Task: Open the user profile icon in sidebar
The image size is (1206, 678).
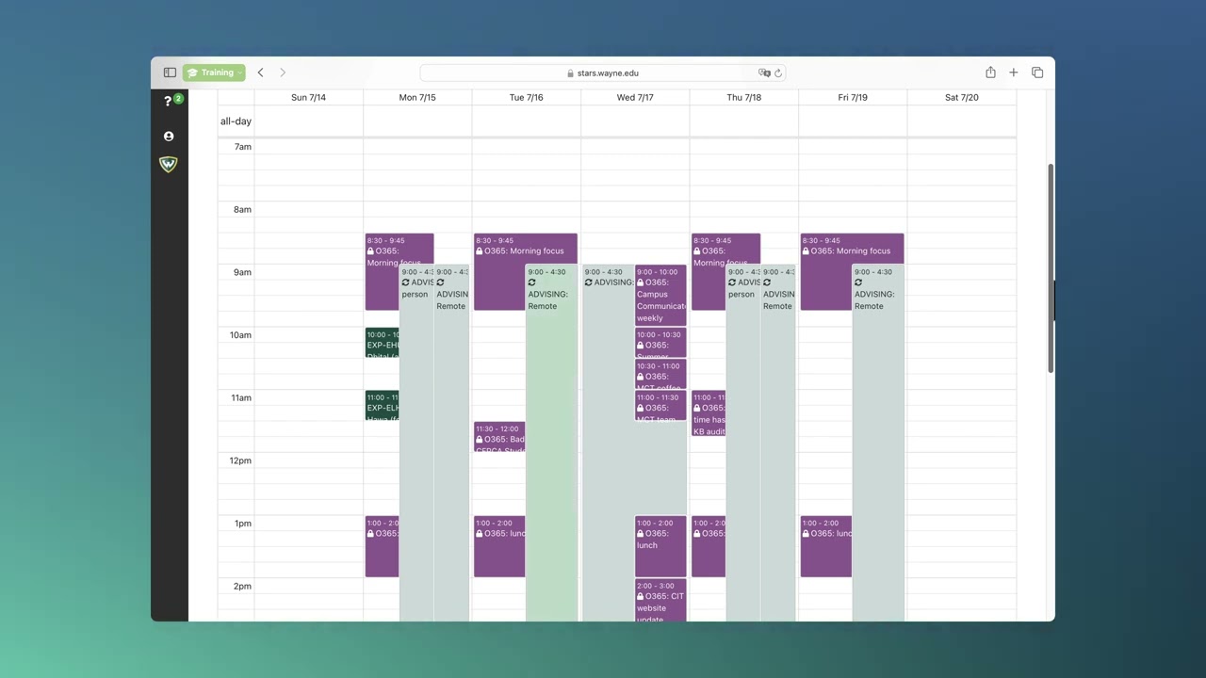Action: coord(169,137)
